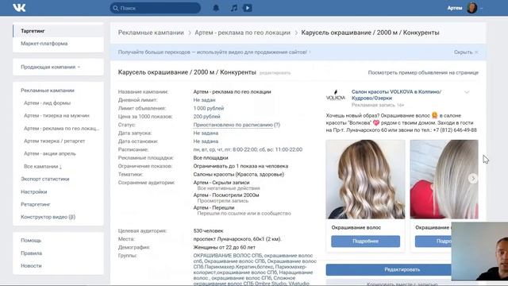Open Рекламные кампании in sidebar
The image size is (508, 286).
pyautogui.click(x=48, y=91)
